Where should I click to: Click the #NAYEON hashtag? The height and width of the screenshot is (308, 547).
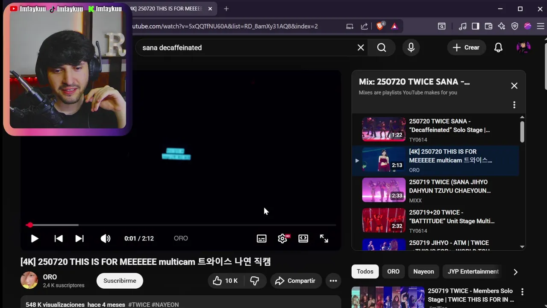pos(165,305)
